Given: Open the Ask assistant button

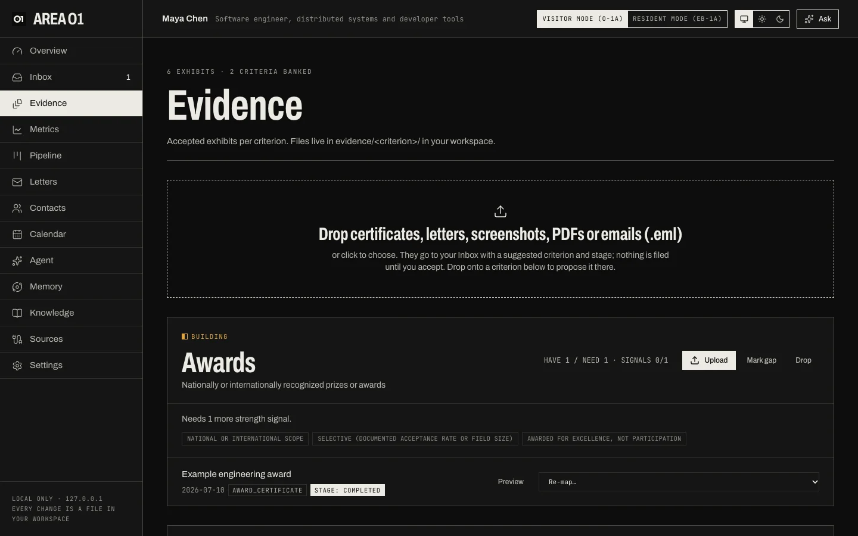Looking at the screenshot, I should point(817,19).
